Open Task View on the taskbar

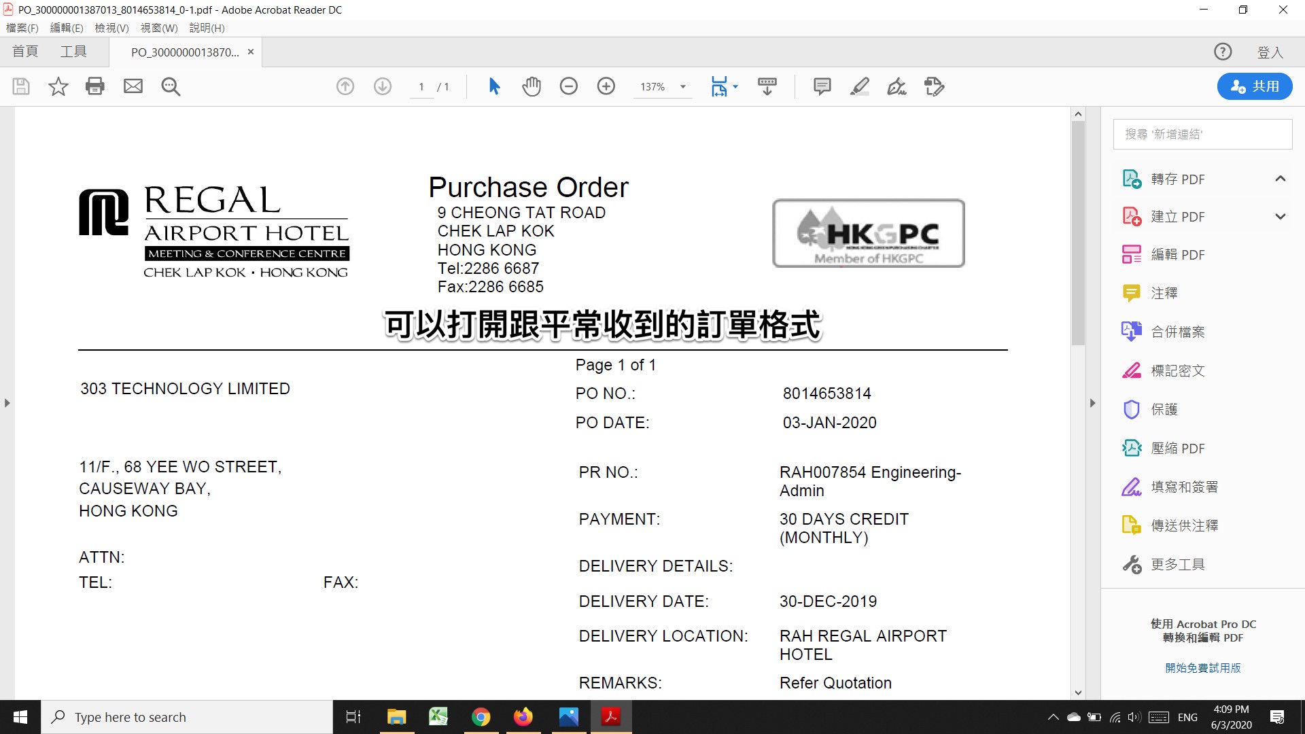(353, 717)
